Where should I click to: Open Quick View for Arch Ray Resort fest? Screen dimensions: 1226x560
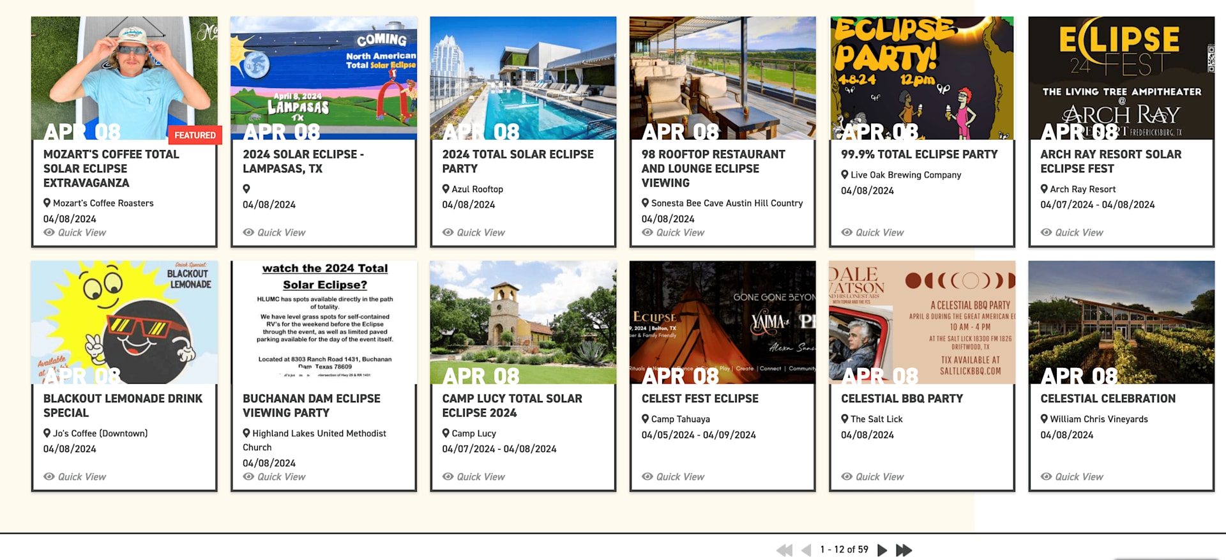coord(1071,232)
